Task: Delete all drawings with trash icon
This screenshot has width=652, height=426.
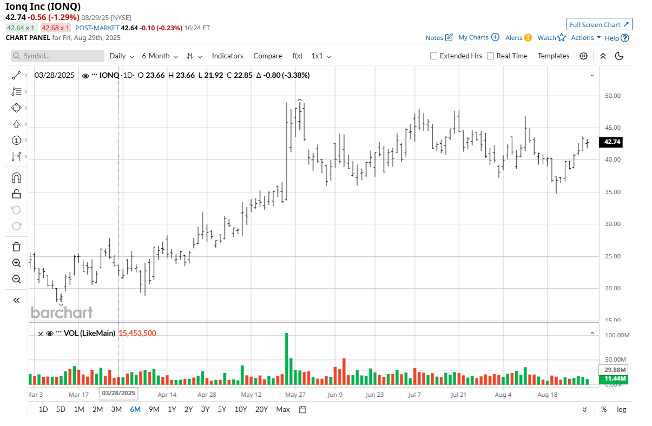Action: point(16,247)
